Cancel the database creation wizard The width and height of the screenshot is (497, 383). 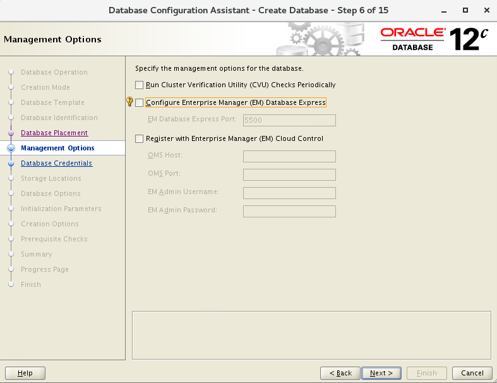coord(472,373)
